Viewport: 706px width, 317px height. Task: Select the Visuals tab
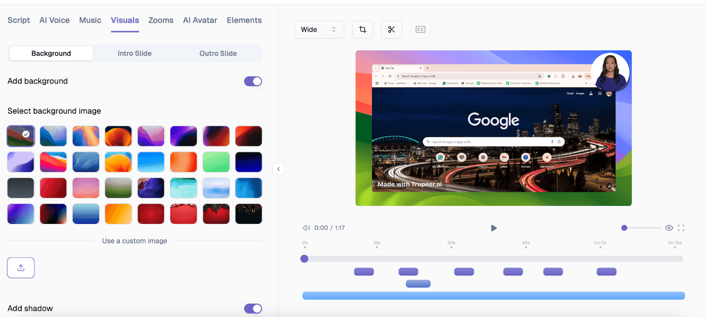[x=125, y=20]
